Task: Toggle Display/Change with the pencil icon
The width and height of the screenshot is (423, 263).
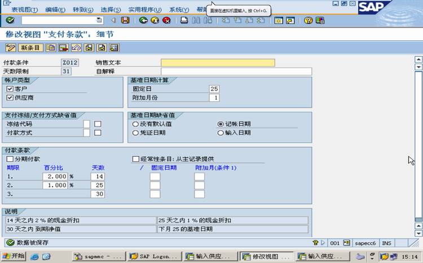Action: coord(11,48)
